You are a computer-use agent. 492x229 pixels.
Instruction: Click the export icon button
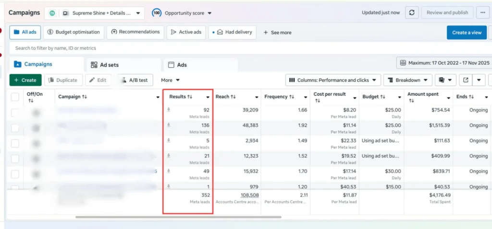click(x=466, y=80)
